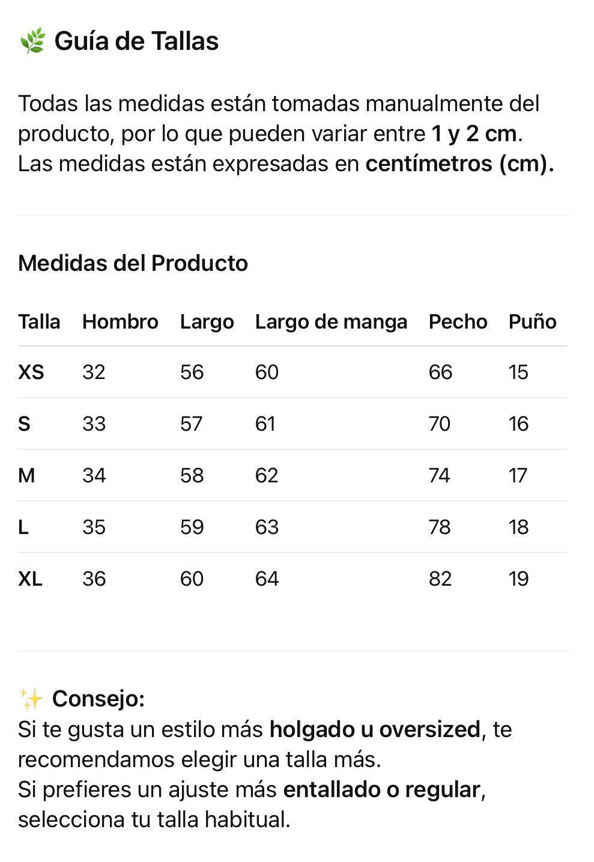Select the Hombro column header
The width and height of the screenshot is (594, 862).
(120, 322)
